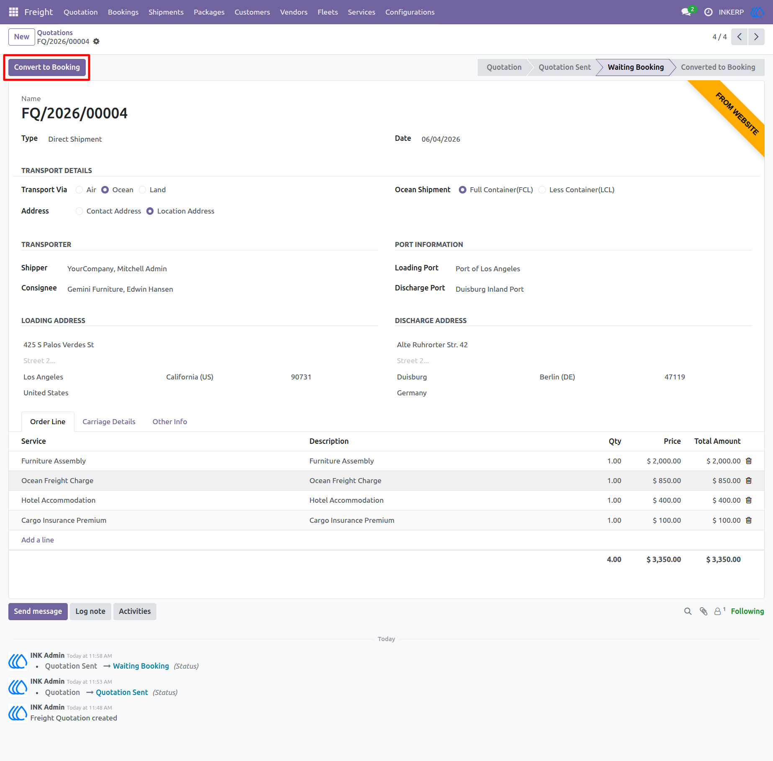Switch to the Carriage Details tab

click(x=109, y=422)
